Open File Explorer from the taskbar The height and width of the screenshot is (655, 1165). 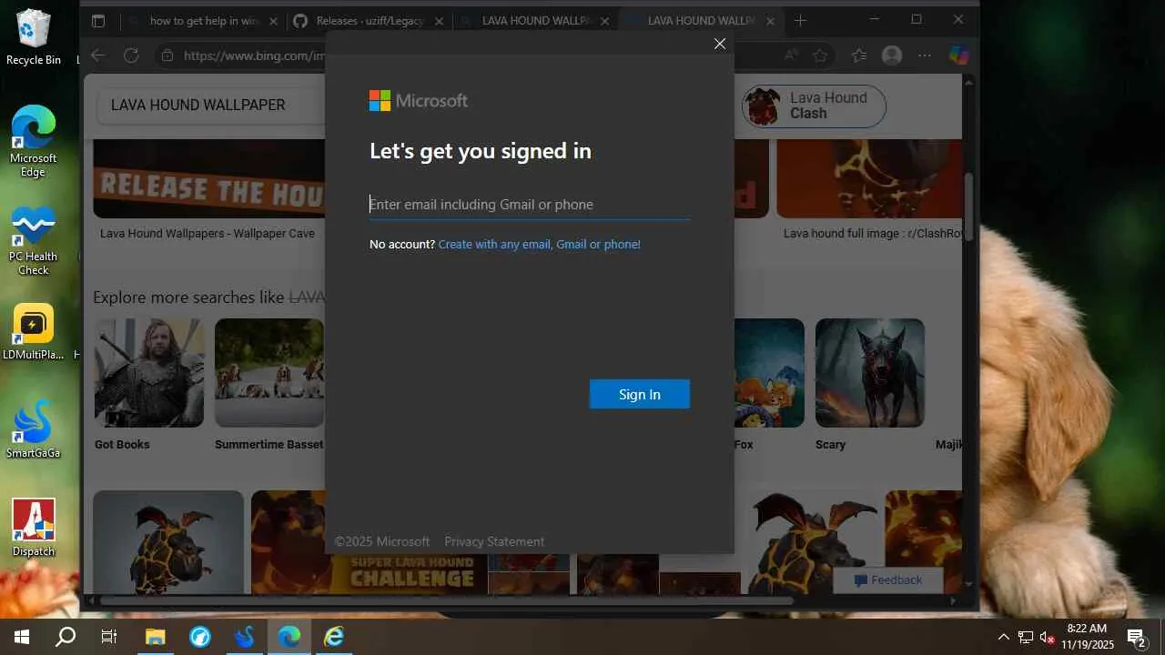pos(155,637)
